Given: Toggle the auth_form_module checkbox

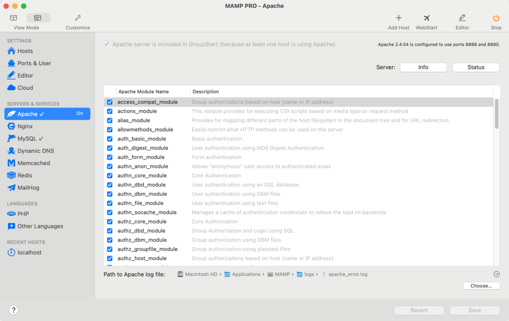Looking at the screenshot, I should 110,157.
